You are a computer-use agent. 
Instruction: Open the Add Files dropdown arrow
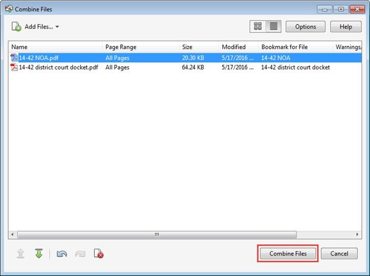[57, 27]
